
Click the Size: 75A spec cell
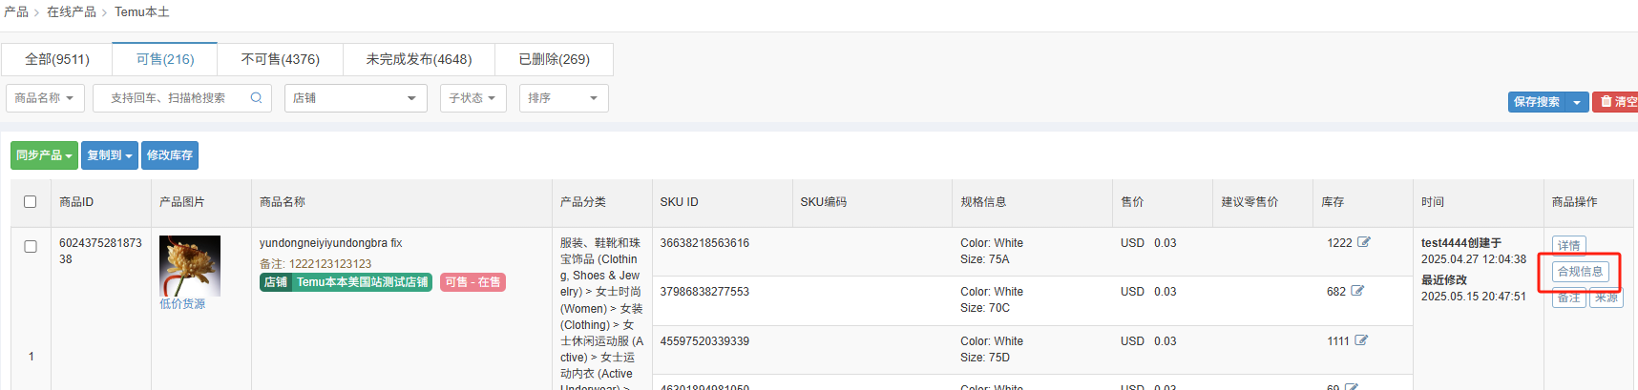coord(984,259)
